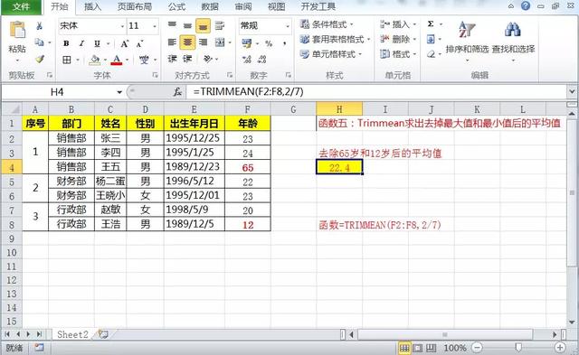
Task: Click the 插入 cells button
Action: 398,24
